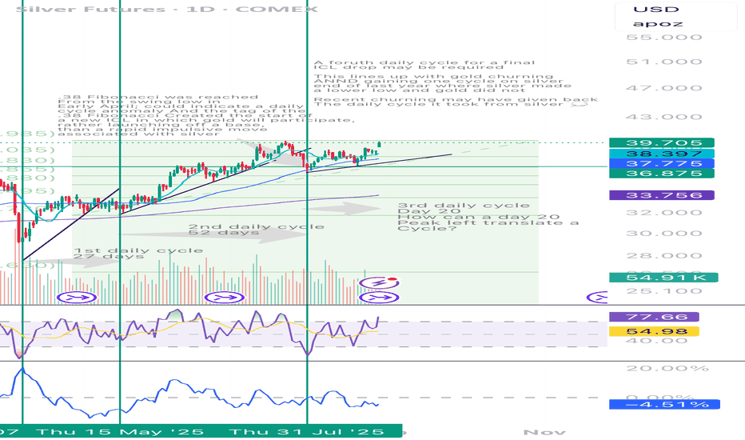The height and width of the screenshot is (440, 745).
Task: Open event marker below 1st daily cycle
Action: (77, 298)
